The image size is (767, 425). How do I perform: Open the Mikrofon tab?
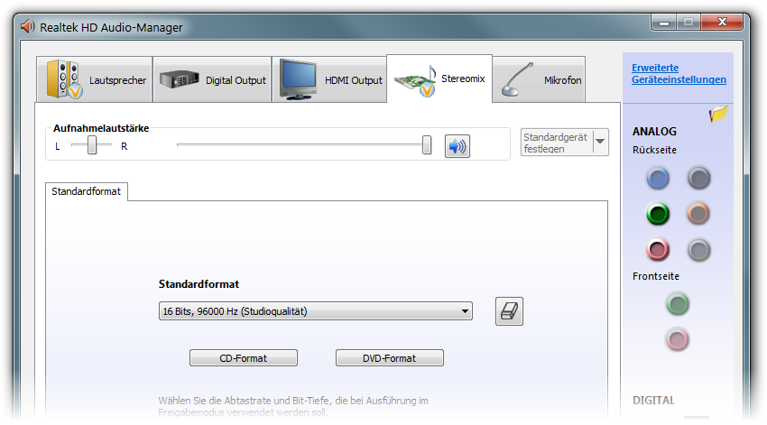tap(539, 79)
